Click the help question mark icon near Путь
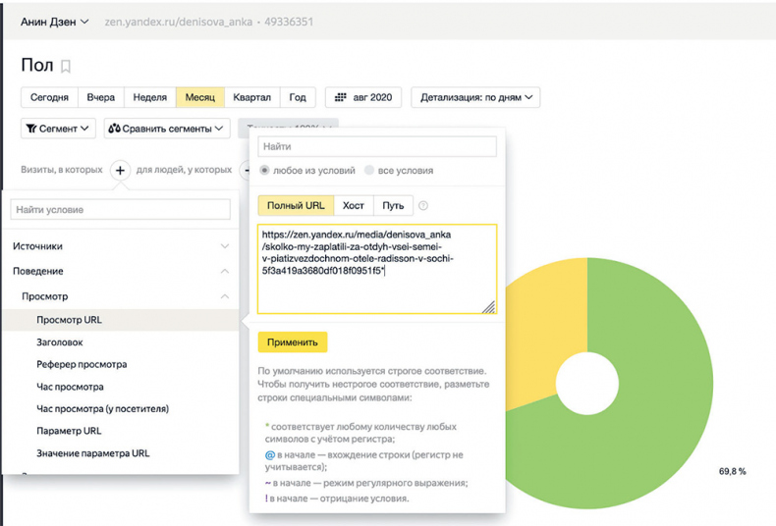 [x=423, y=206]
